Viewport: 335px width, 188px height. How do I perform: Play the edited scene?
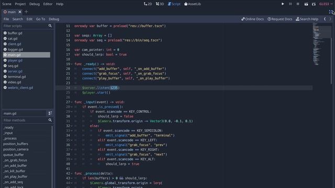306,4
